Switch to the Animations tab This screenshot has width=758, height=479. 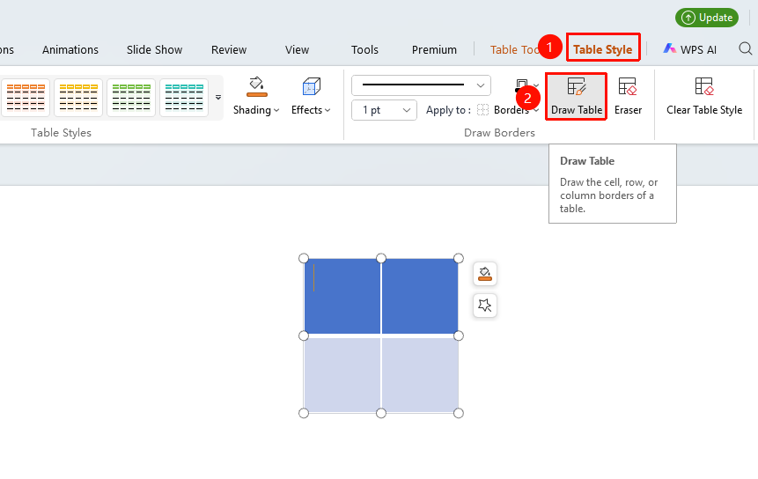[x=70, y=49]
